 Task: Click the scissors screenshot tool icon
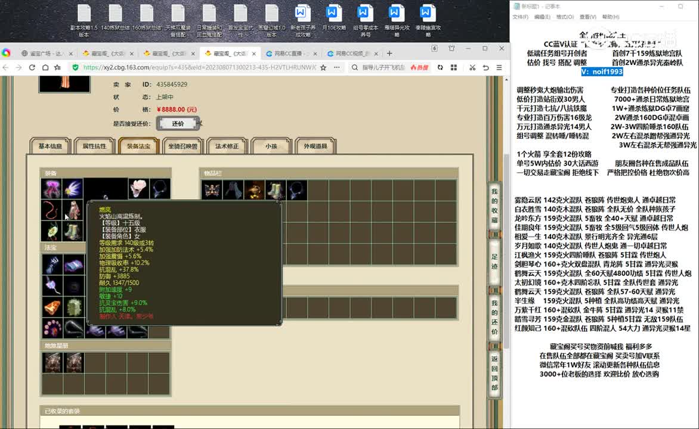point(472,67)
